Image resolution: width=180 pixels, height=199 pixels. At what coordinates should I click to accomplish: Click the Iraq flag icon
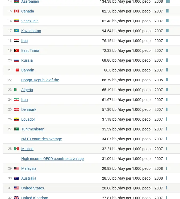[x=16, y=40]
